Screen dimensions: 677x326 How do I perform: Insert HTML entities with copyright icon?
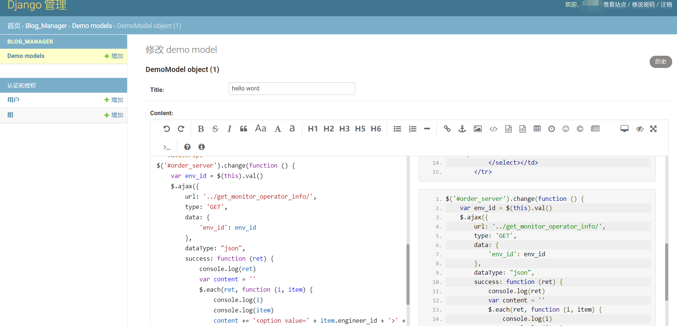tap(580, 129)
